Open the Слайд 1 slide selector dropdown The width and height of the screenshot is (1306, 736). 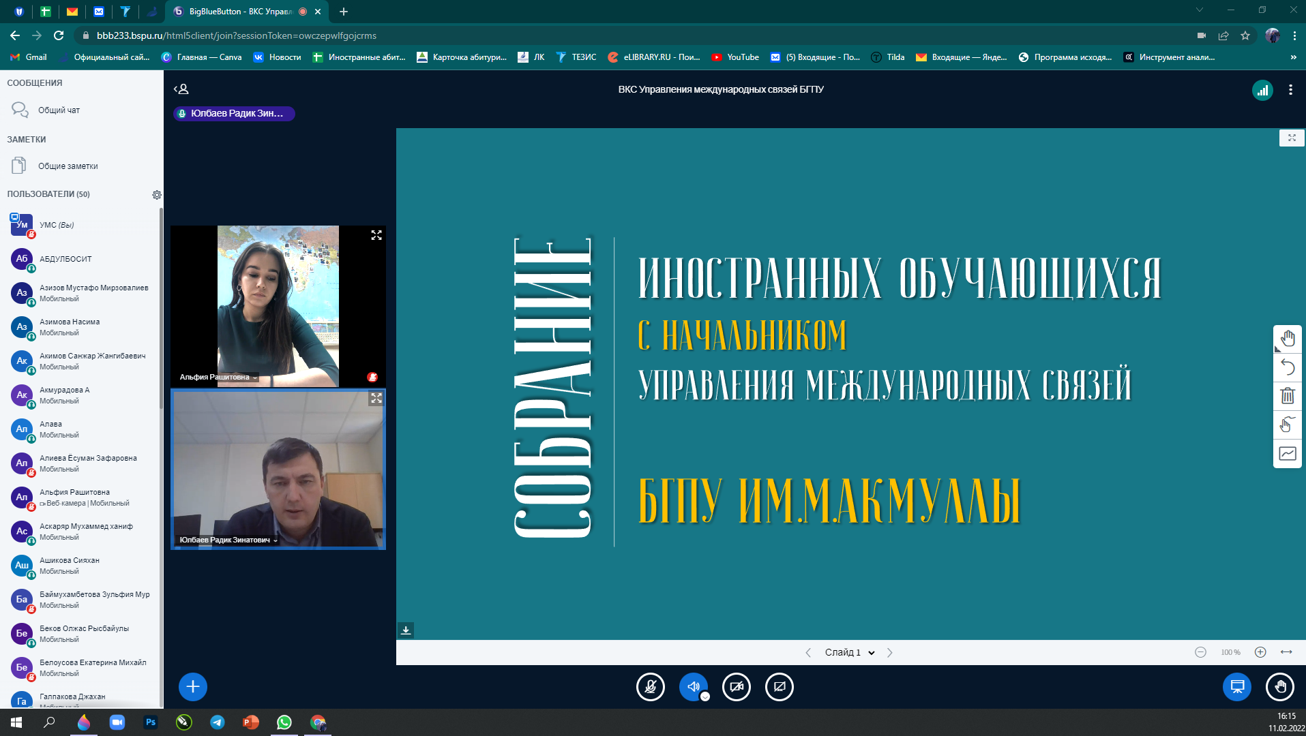[849, 653]
